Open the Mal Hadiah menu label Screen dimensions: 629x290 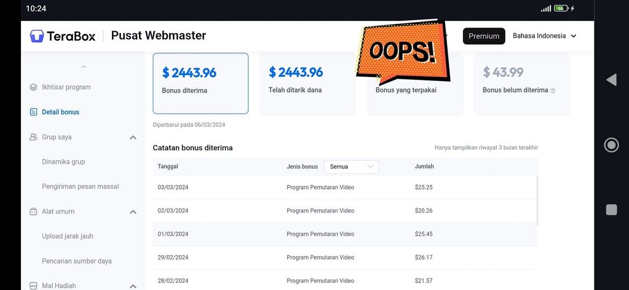point(59,286)
